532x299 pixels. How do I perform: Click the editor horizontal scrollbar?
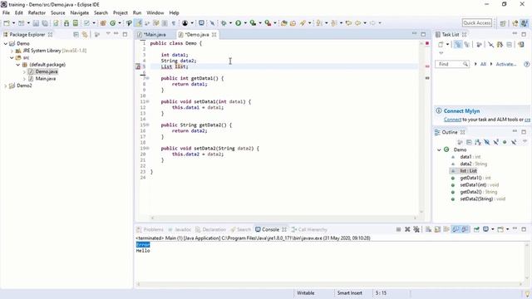tap(283, 218)
